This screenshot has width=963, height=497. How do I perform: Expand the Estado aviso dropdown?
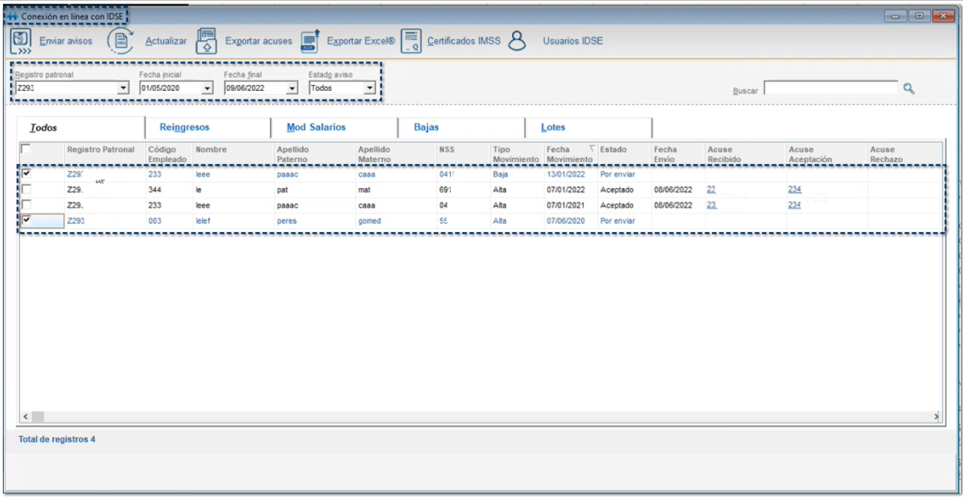(370, 89)
